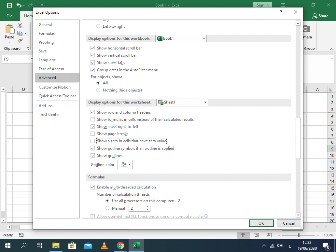Image resolution: width=336 pixels, height=252 pixels.
Task: Open Google Chrome from taskbar
Action: click(120, 245)
